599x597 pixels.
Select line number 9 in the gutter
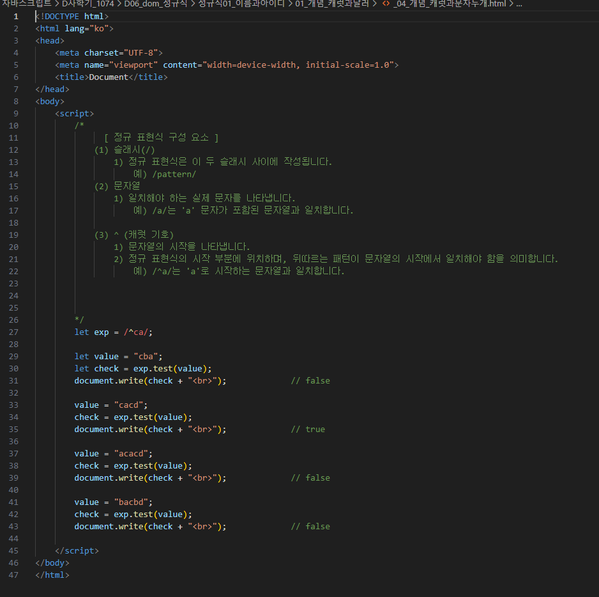[16, 114]
